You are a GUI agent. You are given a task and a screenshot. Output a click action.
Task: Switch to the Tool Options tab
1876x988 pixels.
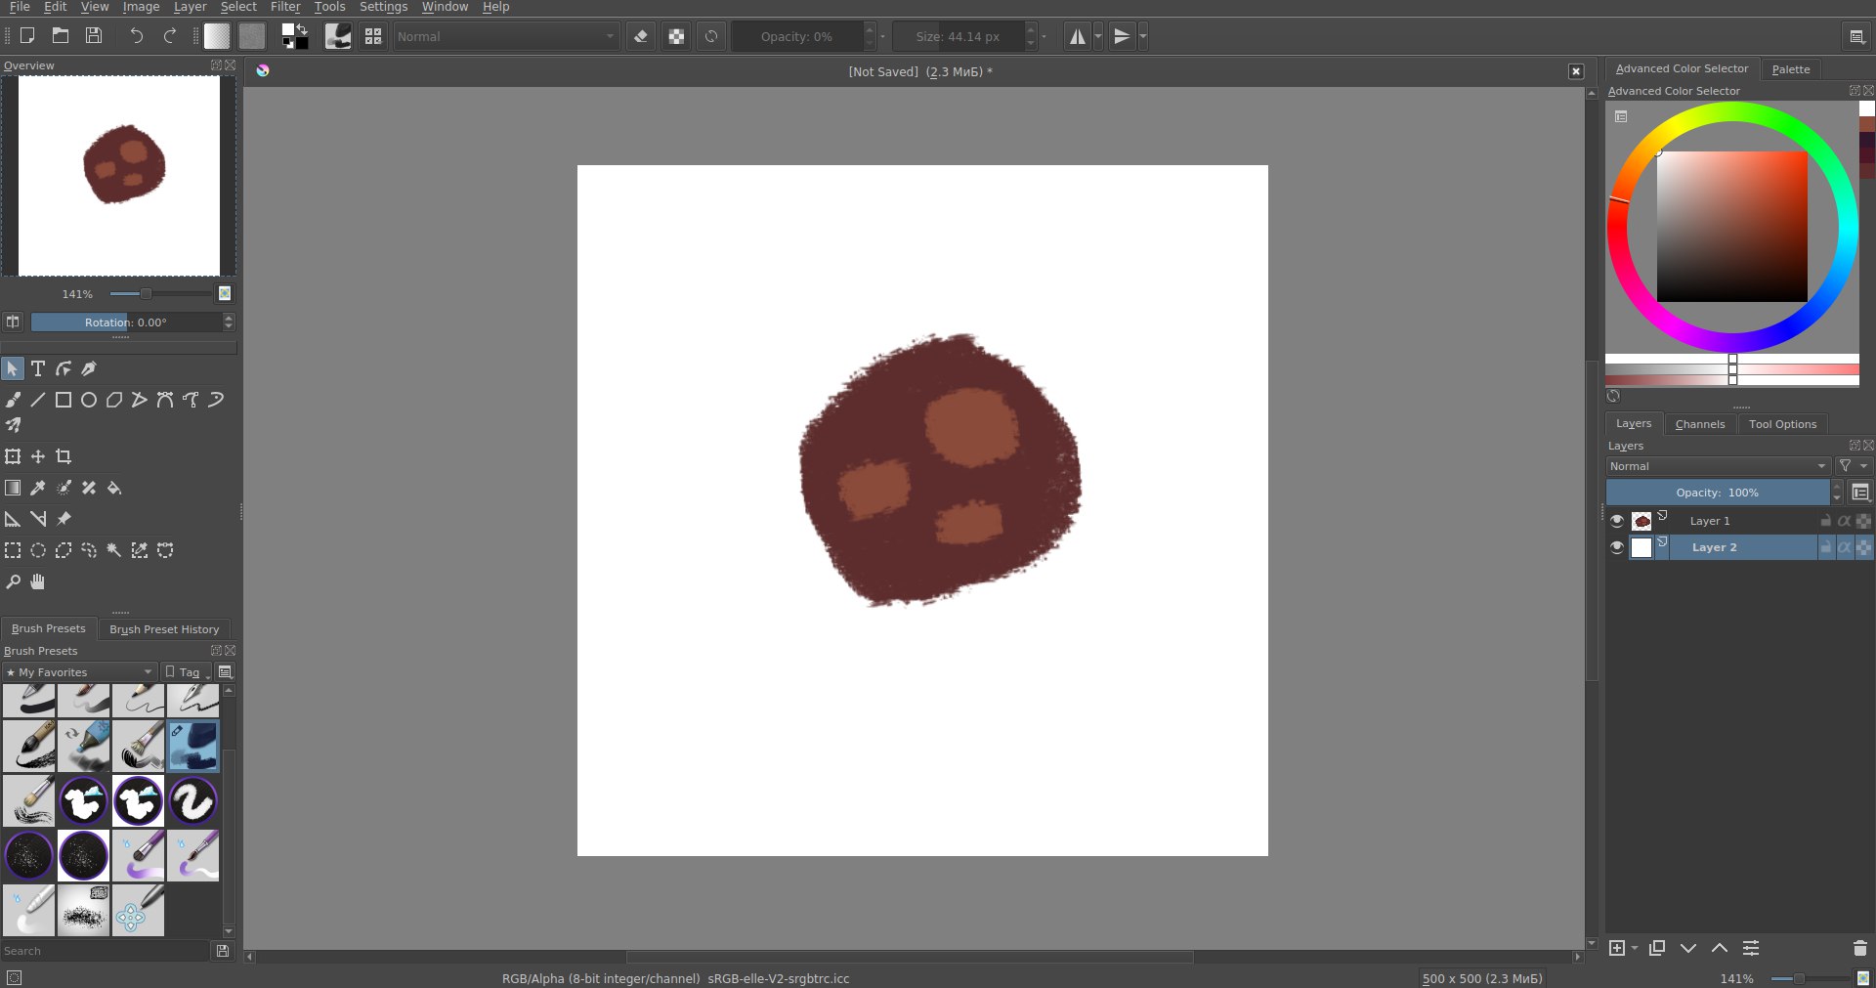click(x=1782, y=424)
